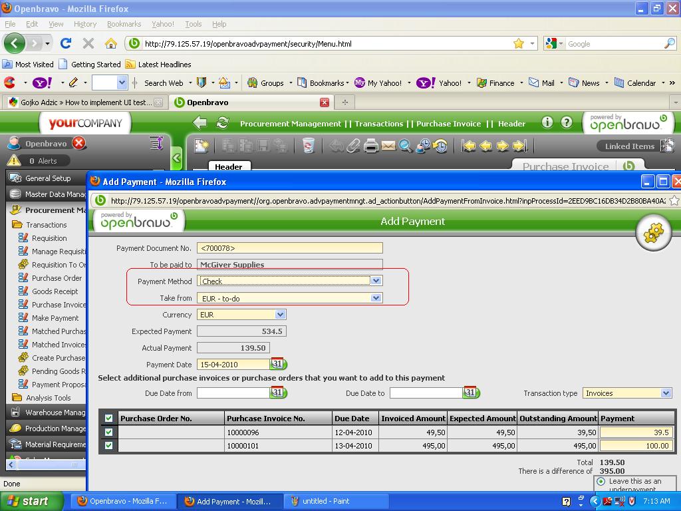Image resolution: width=681 pixels, height=511 pixels.
Task: Click the green Back arrow in Openbravo header
Action: pyautogui.click(x=200, y=123)
